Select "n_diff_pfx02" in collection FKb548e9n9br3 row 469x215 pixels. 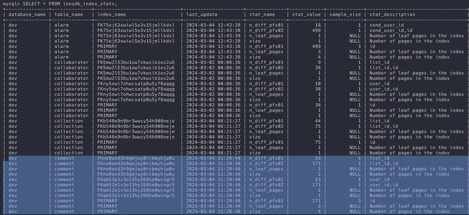pyautogui.click(x=266, y=126)
